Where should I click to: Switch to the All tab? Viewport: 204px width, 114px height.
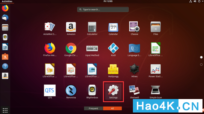pos(112,108)
